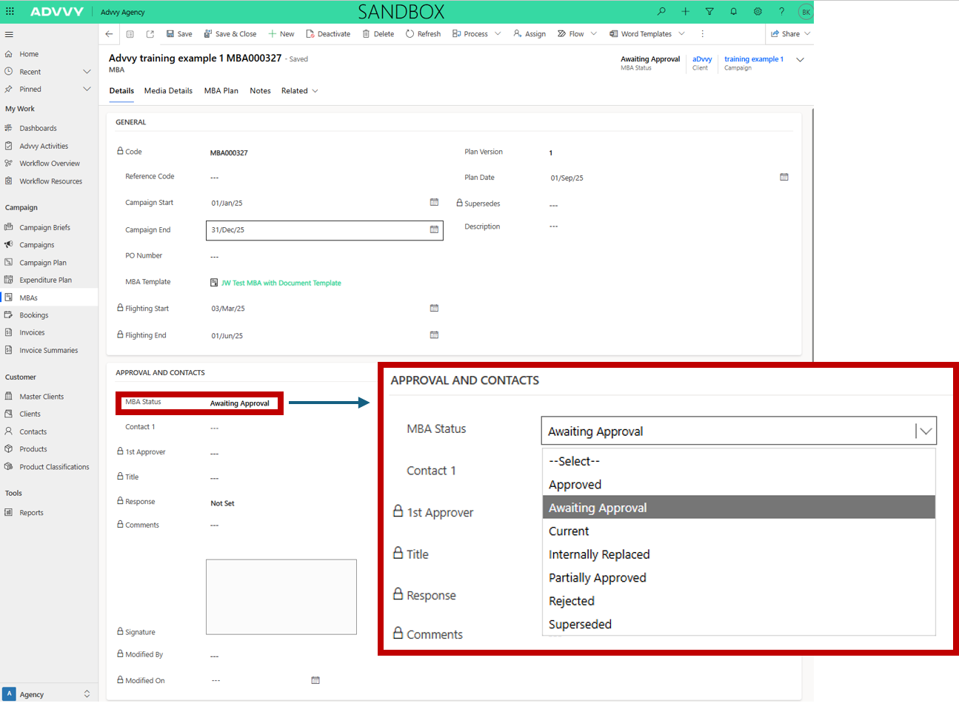Click the back arrow in toolbar

(109, 34)
